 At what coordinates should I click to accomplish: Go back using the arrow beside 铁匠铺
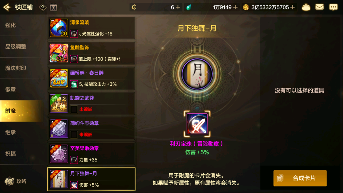pyautogui.click(x=7, y=7)
